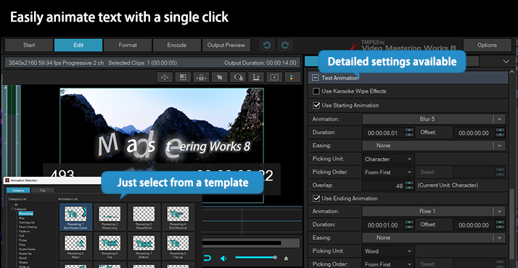Select the move/pan tool icon
The height and width of the screenshot is (268, 518).
165,78
